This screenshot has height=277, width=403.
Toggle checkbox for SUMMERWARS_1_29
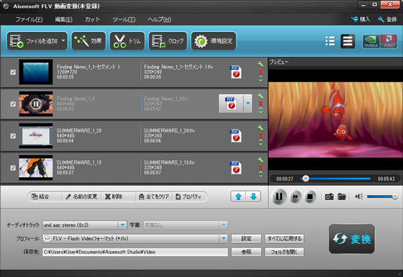(13, 135)
